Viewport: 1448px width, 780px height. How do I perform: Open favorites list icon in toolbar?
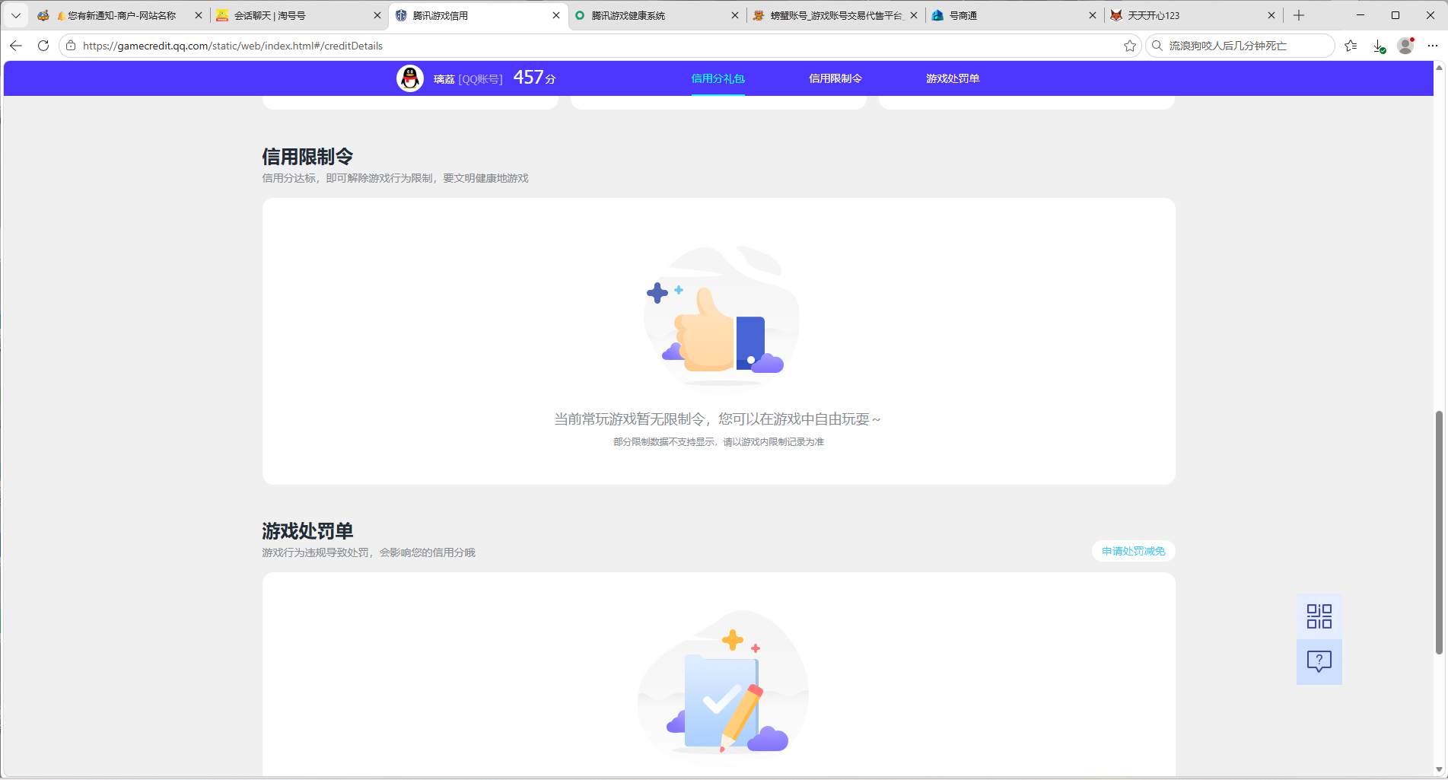tap(1351, 46)
